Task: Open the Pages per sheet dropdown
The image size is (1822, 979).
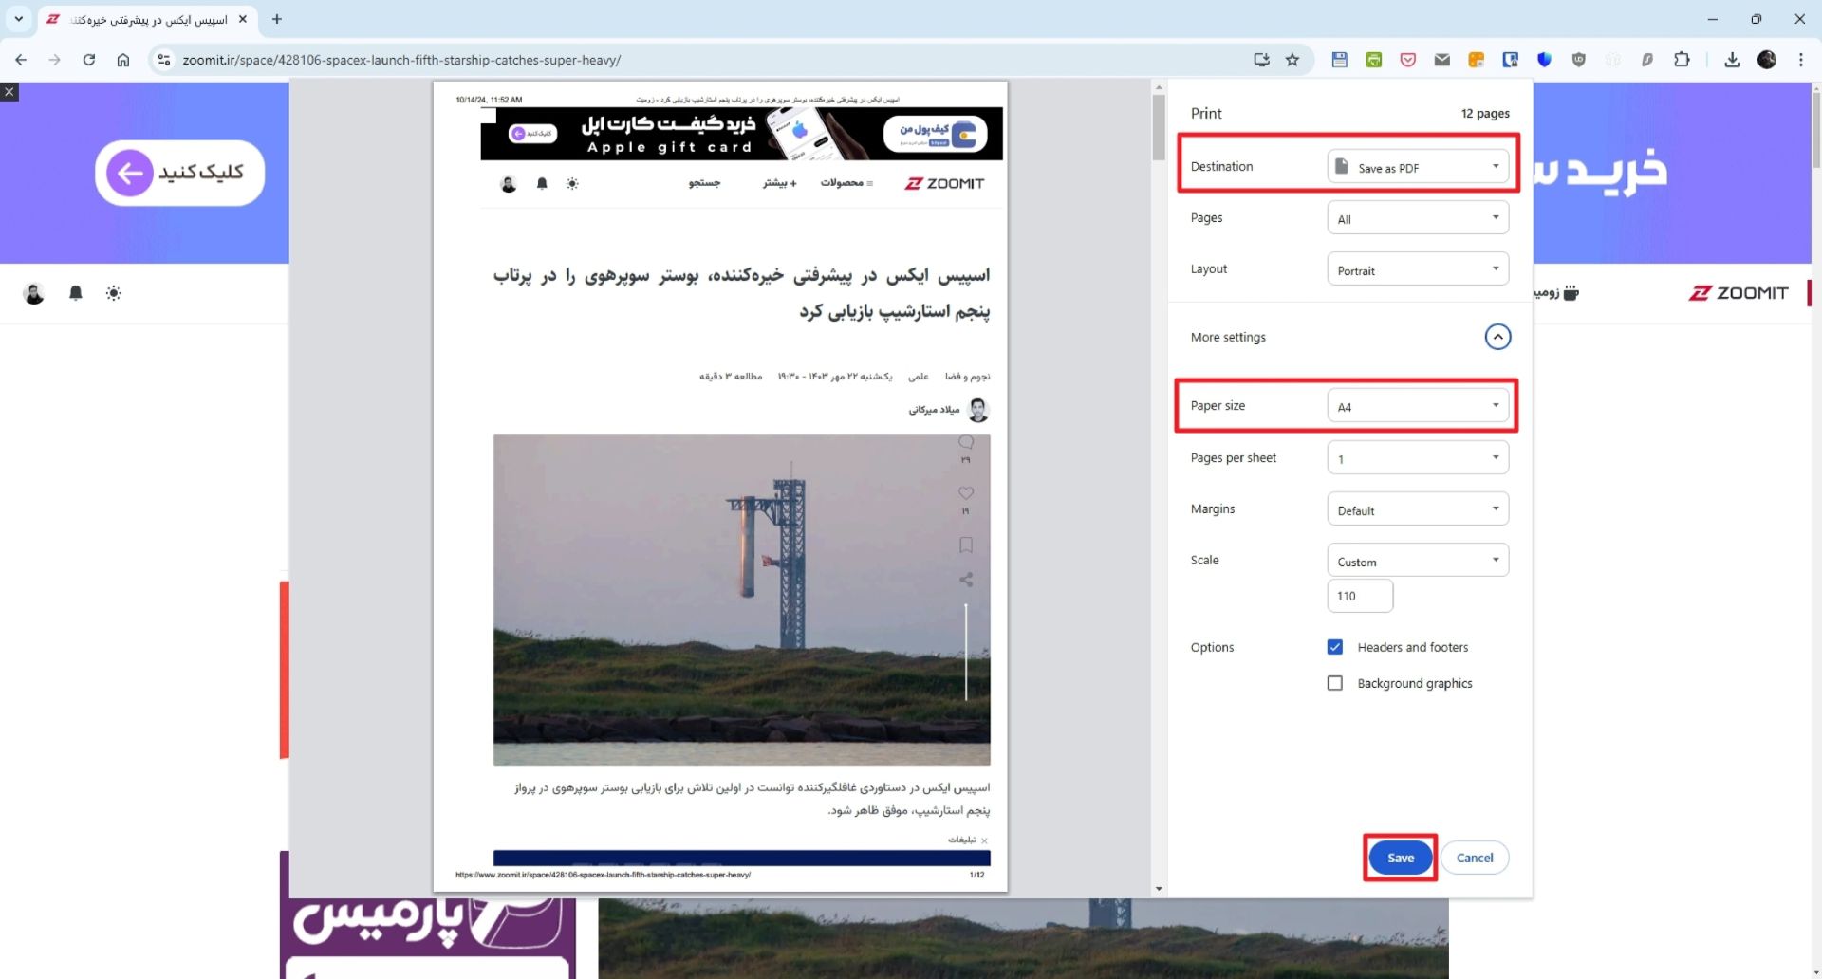Action: click(1418, 458)
